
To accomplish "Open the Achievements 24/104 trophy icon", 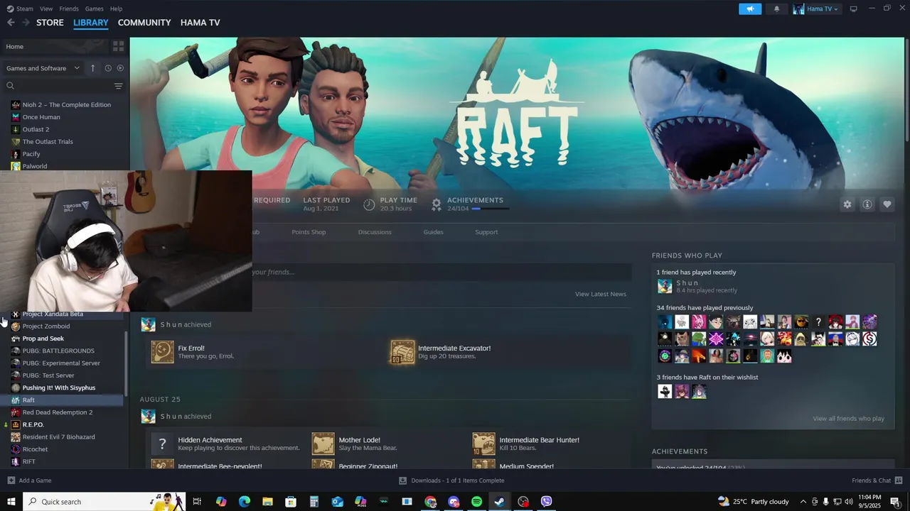I will [437, 204].
